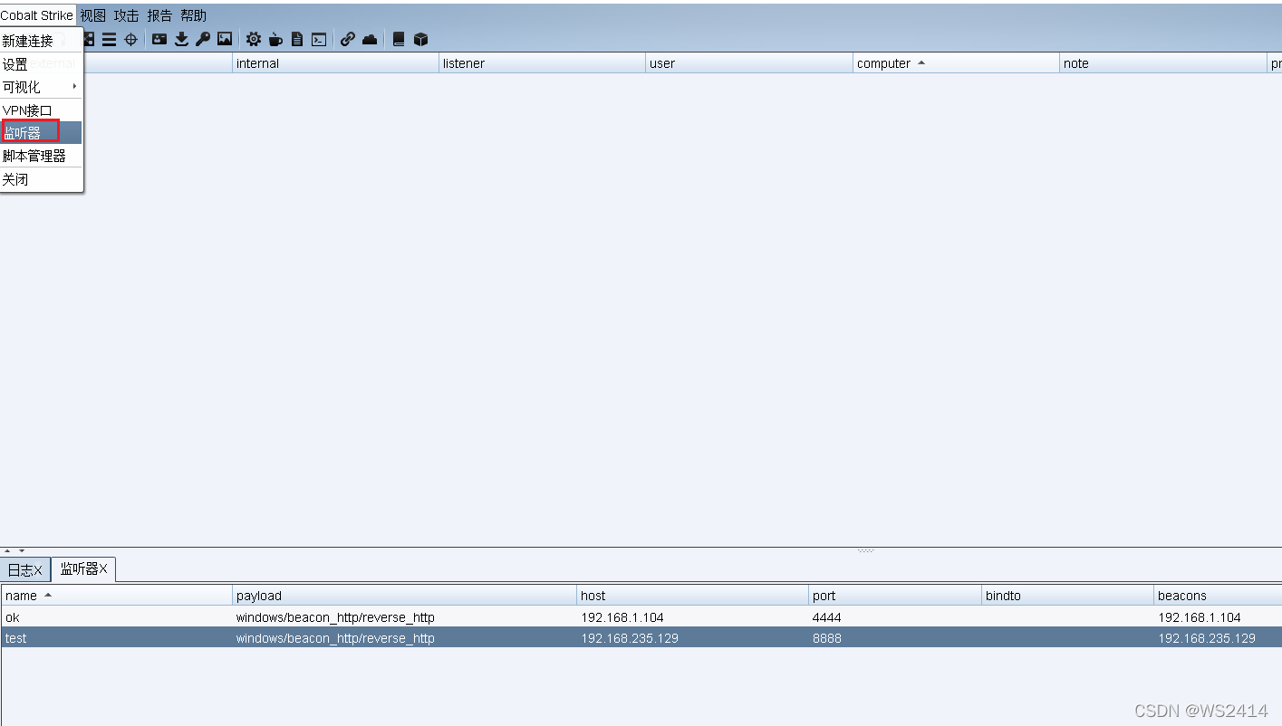The image size is (1282, 726).
Task: Choose 设置 from the dropdown menu
Action: pos(42,64)
